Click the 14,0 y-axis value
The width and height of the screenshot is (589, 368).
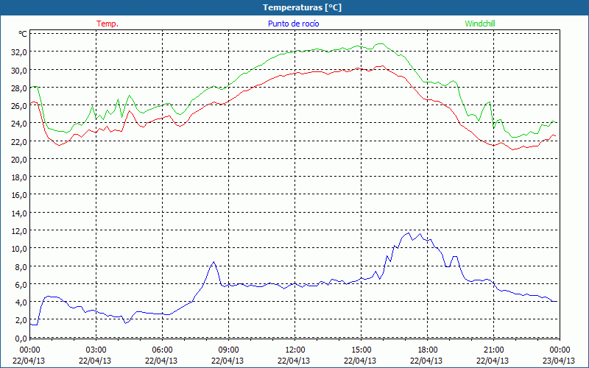(19, 213)
